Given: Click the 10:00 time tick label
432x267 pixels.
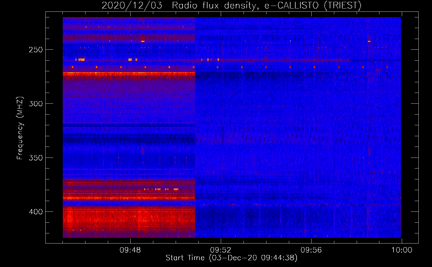Looking at the screenshot, I should [402, 250].
